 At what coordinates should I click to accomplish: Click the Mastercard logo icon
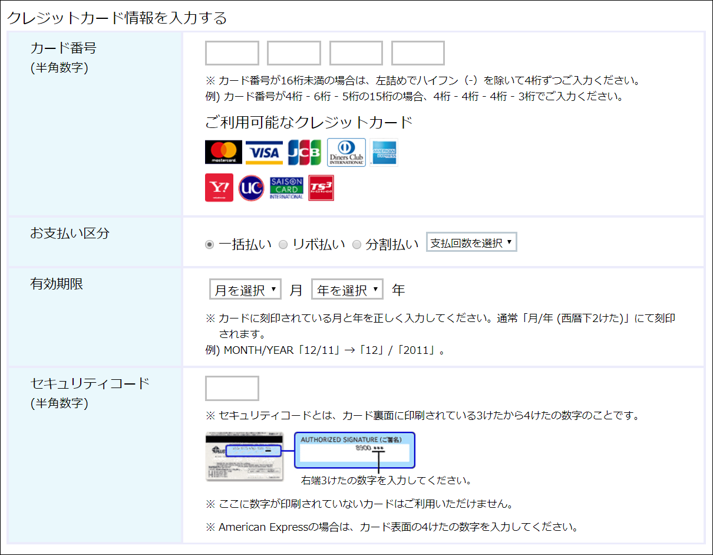(223, 152)
